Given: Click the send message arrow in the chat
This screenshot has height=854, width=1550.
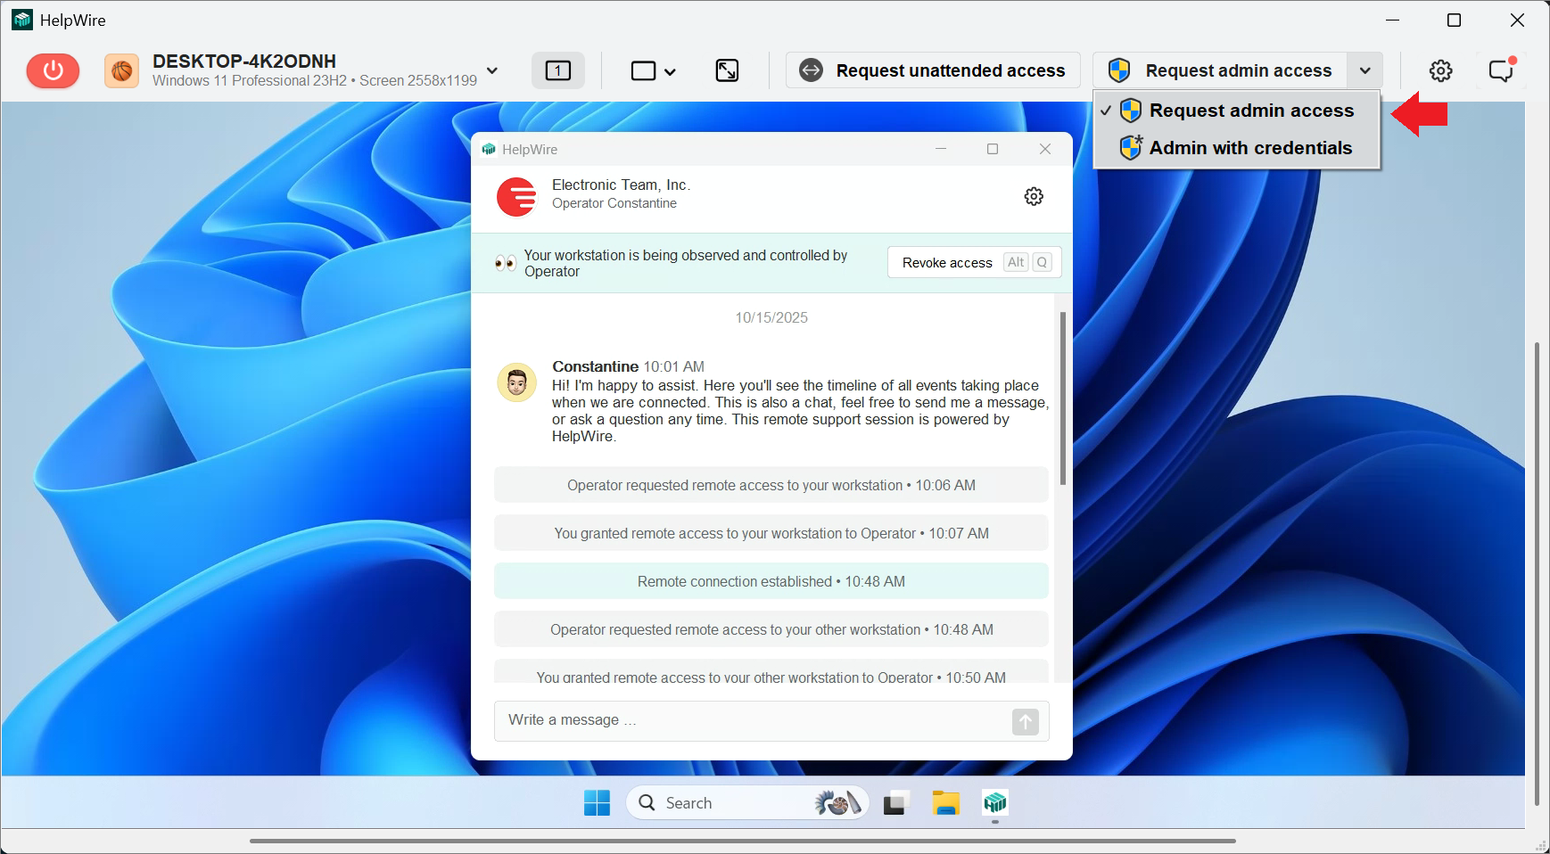Looking at the screenshot, I should coord(1024,722).
